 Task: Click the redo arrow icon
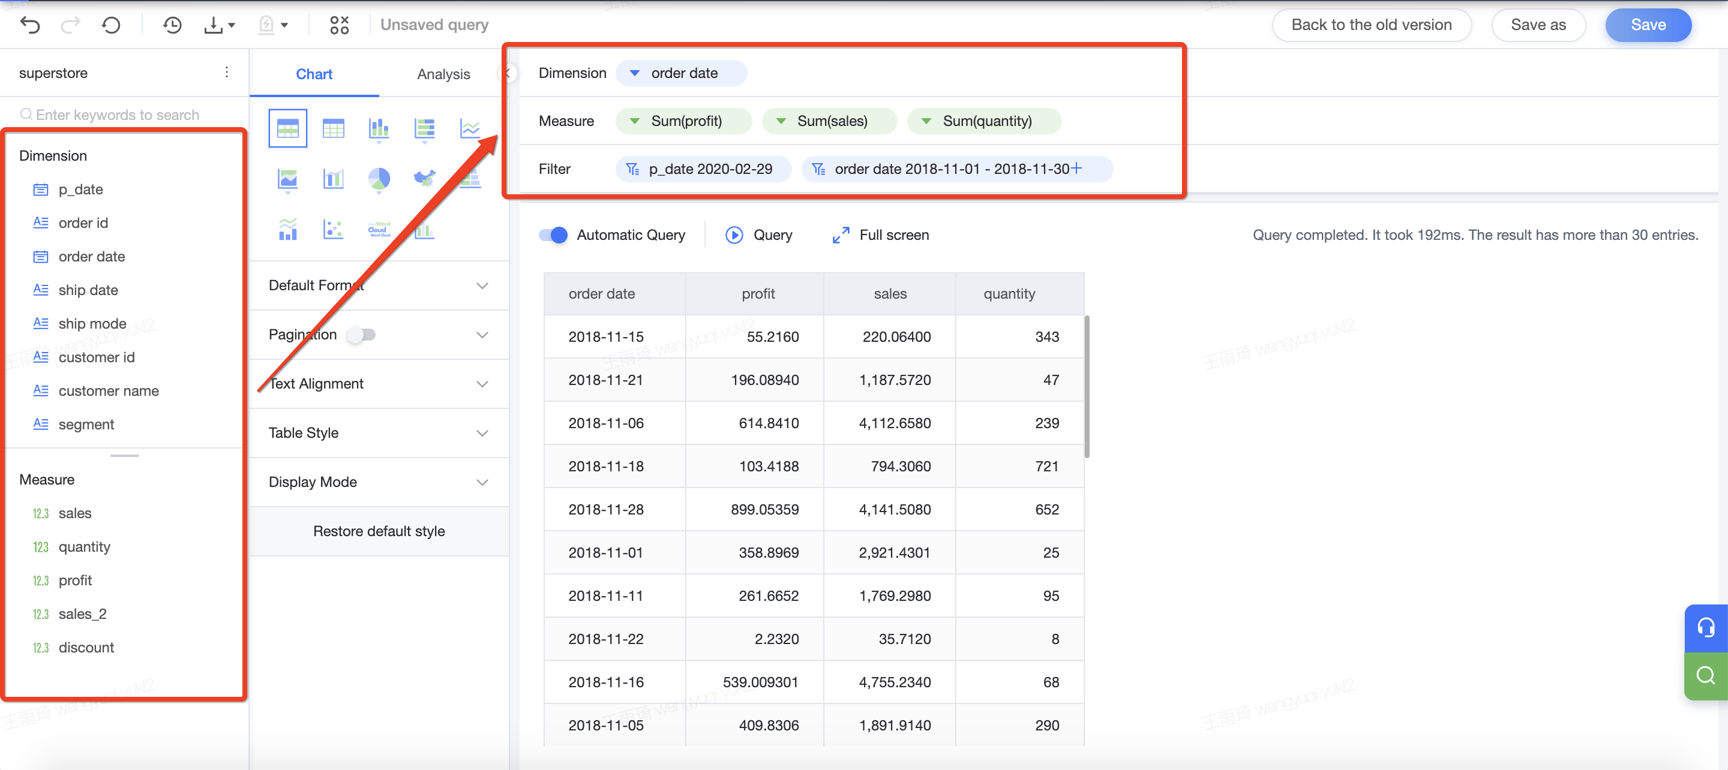point(70,25)
